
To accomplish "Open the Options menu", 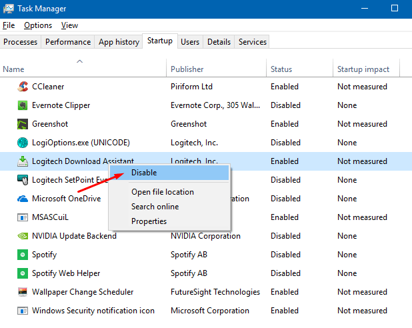I will 38,25.
